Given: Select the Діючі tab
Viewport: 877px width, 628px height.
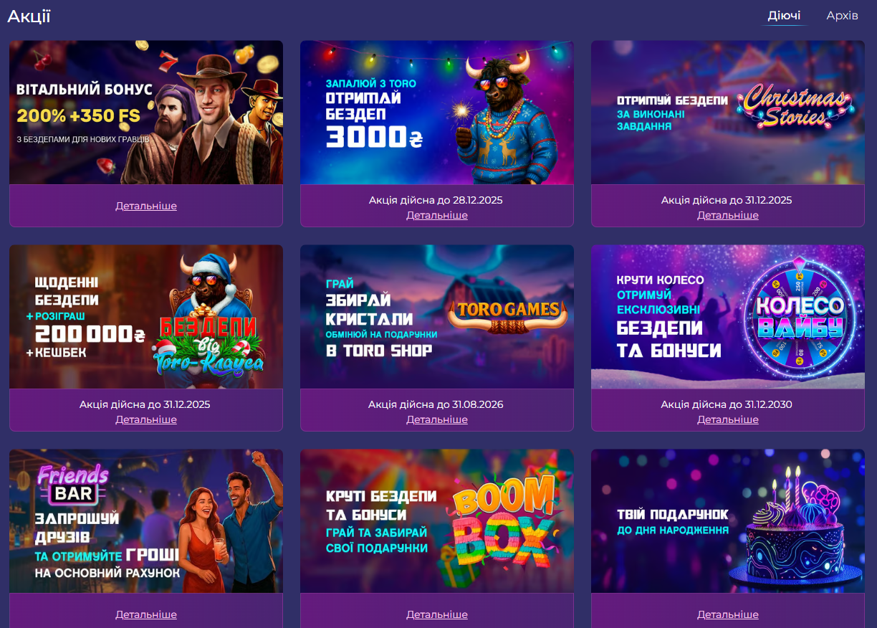Looking at the screenshot, I should pos(784,15).
